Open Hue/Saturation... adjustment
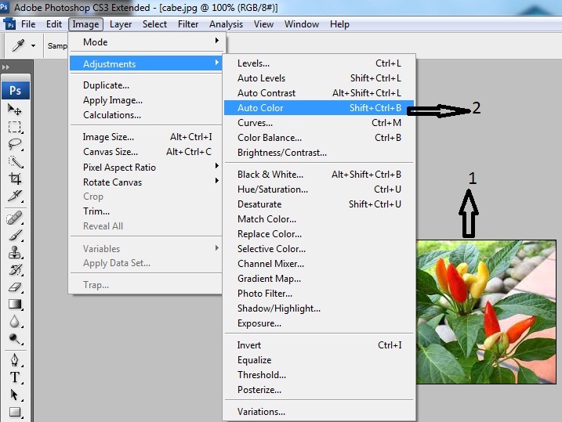Viewport: 562px width, 422px height. click(x=319, y=189)
